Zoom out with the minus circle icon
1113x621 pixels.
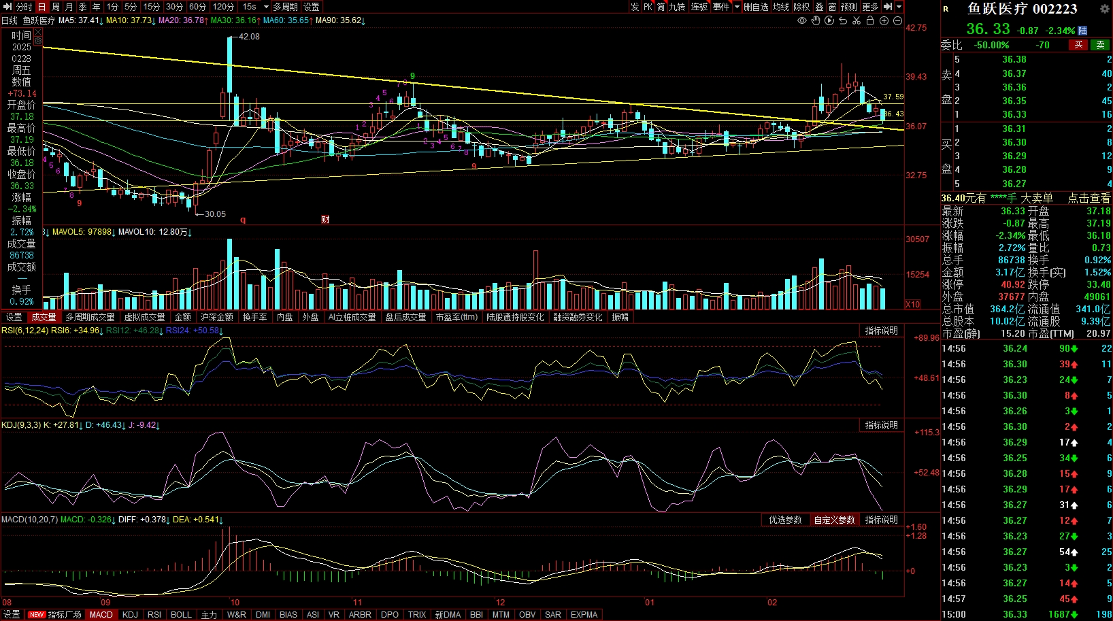897,20
